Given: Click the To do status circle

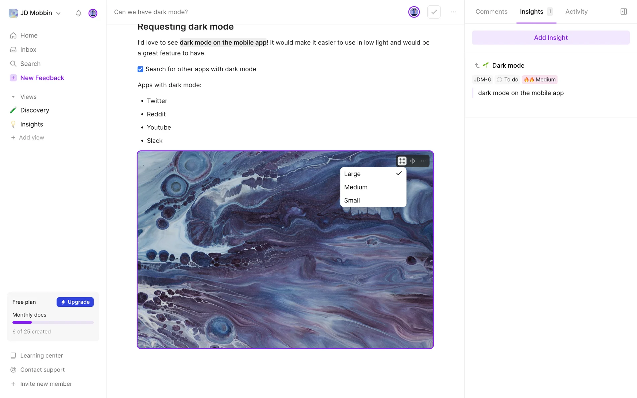Looking at the screenshot, I should [499, 80].
